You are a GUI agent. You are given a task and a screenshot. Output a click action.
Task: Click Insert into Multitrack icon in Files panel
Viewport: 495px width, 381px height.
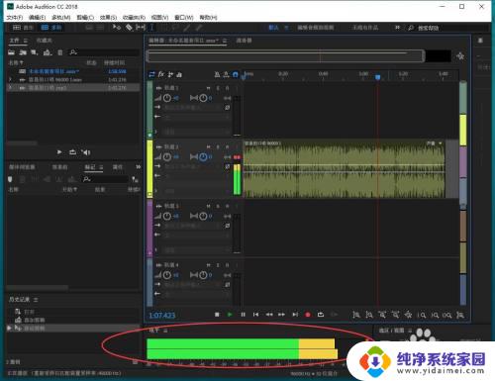tap(48, 52)
